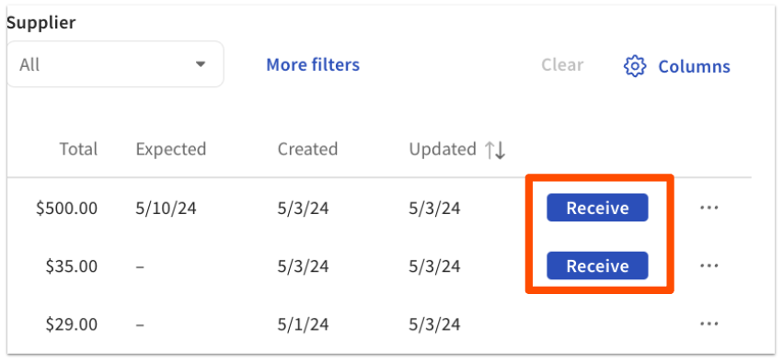Screen dimensions: 783x362
Task: Click the Expected column header
Action: pos(171,149)
